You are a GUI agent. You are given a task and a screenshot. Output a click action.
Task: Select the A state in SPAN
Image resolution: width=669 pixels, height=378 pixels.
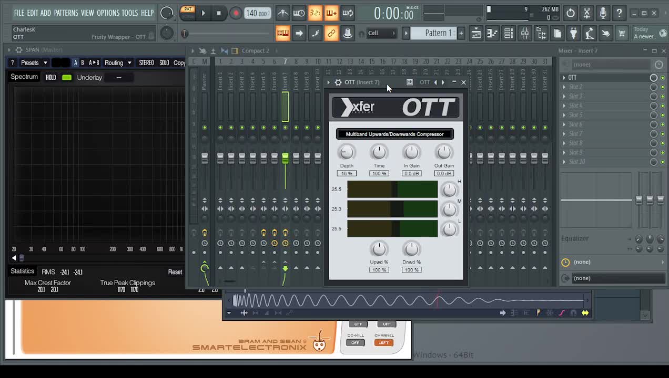75,62
